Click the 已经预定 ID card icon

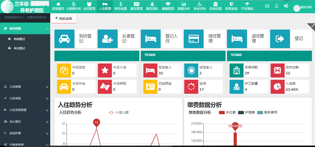click(x=150, y=87)
